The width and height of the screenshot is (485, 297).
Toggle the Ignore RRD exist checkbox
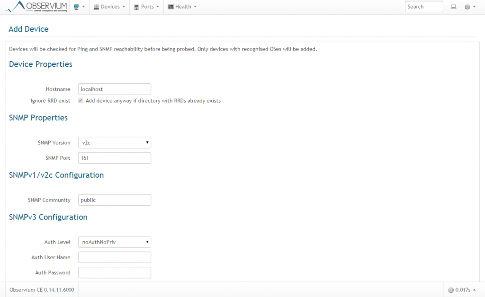tap(81, 101)
